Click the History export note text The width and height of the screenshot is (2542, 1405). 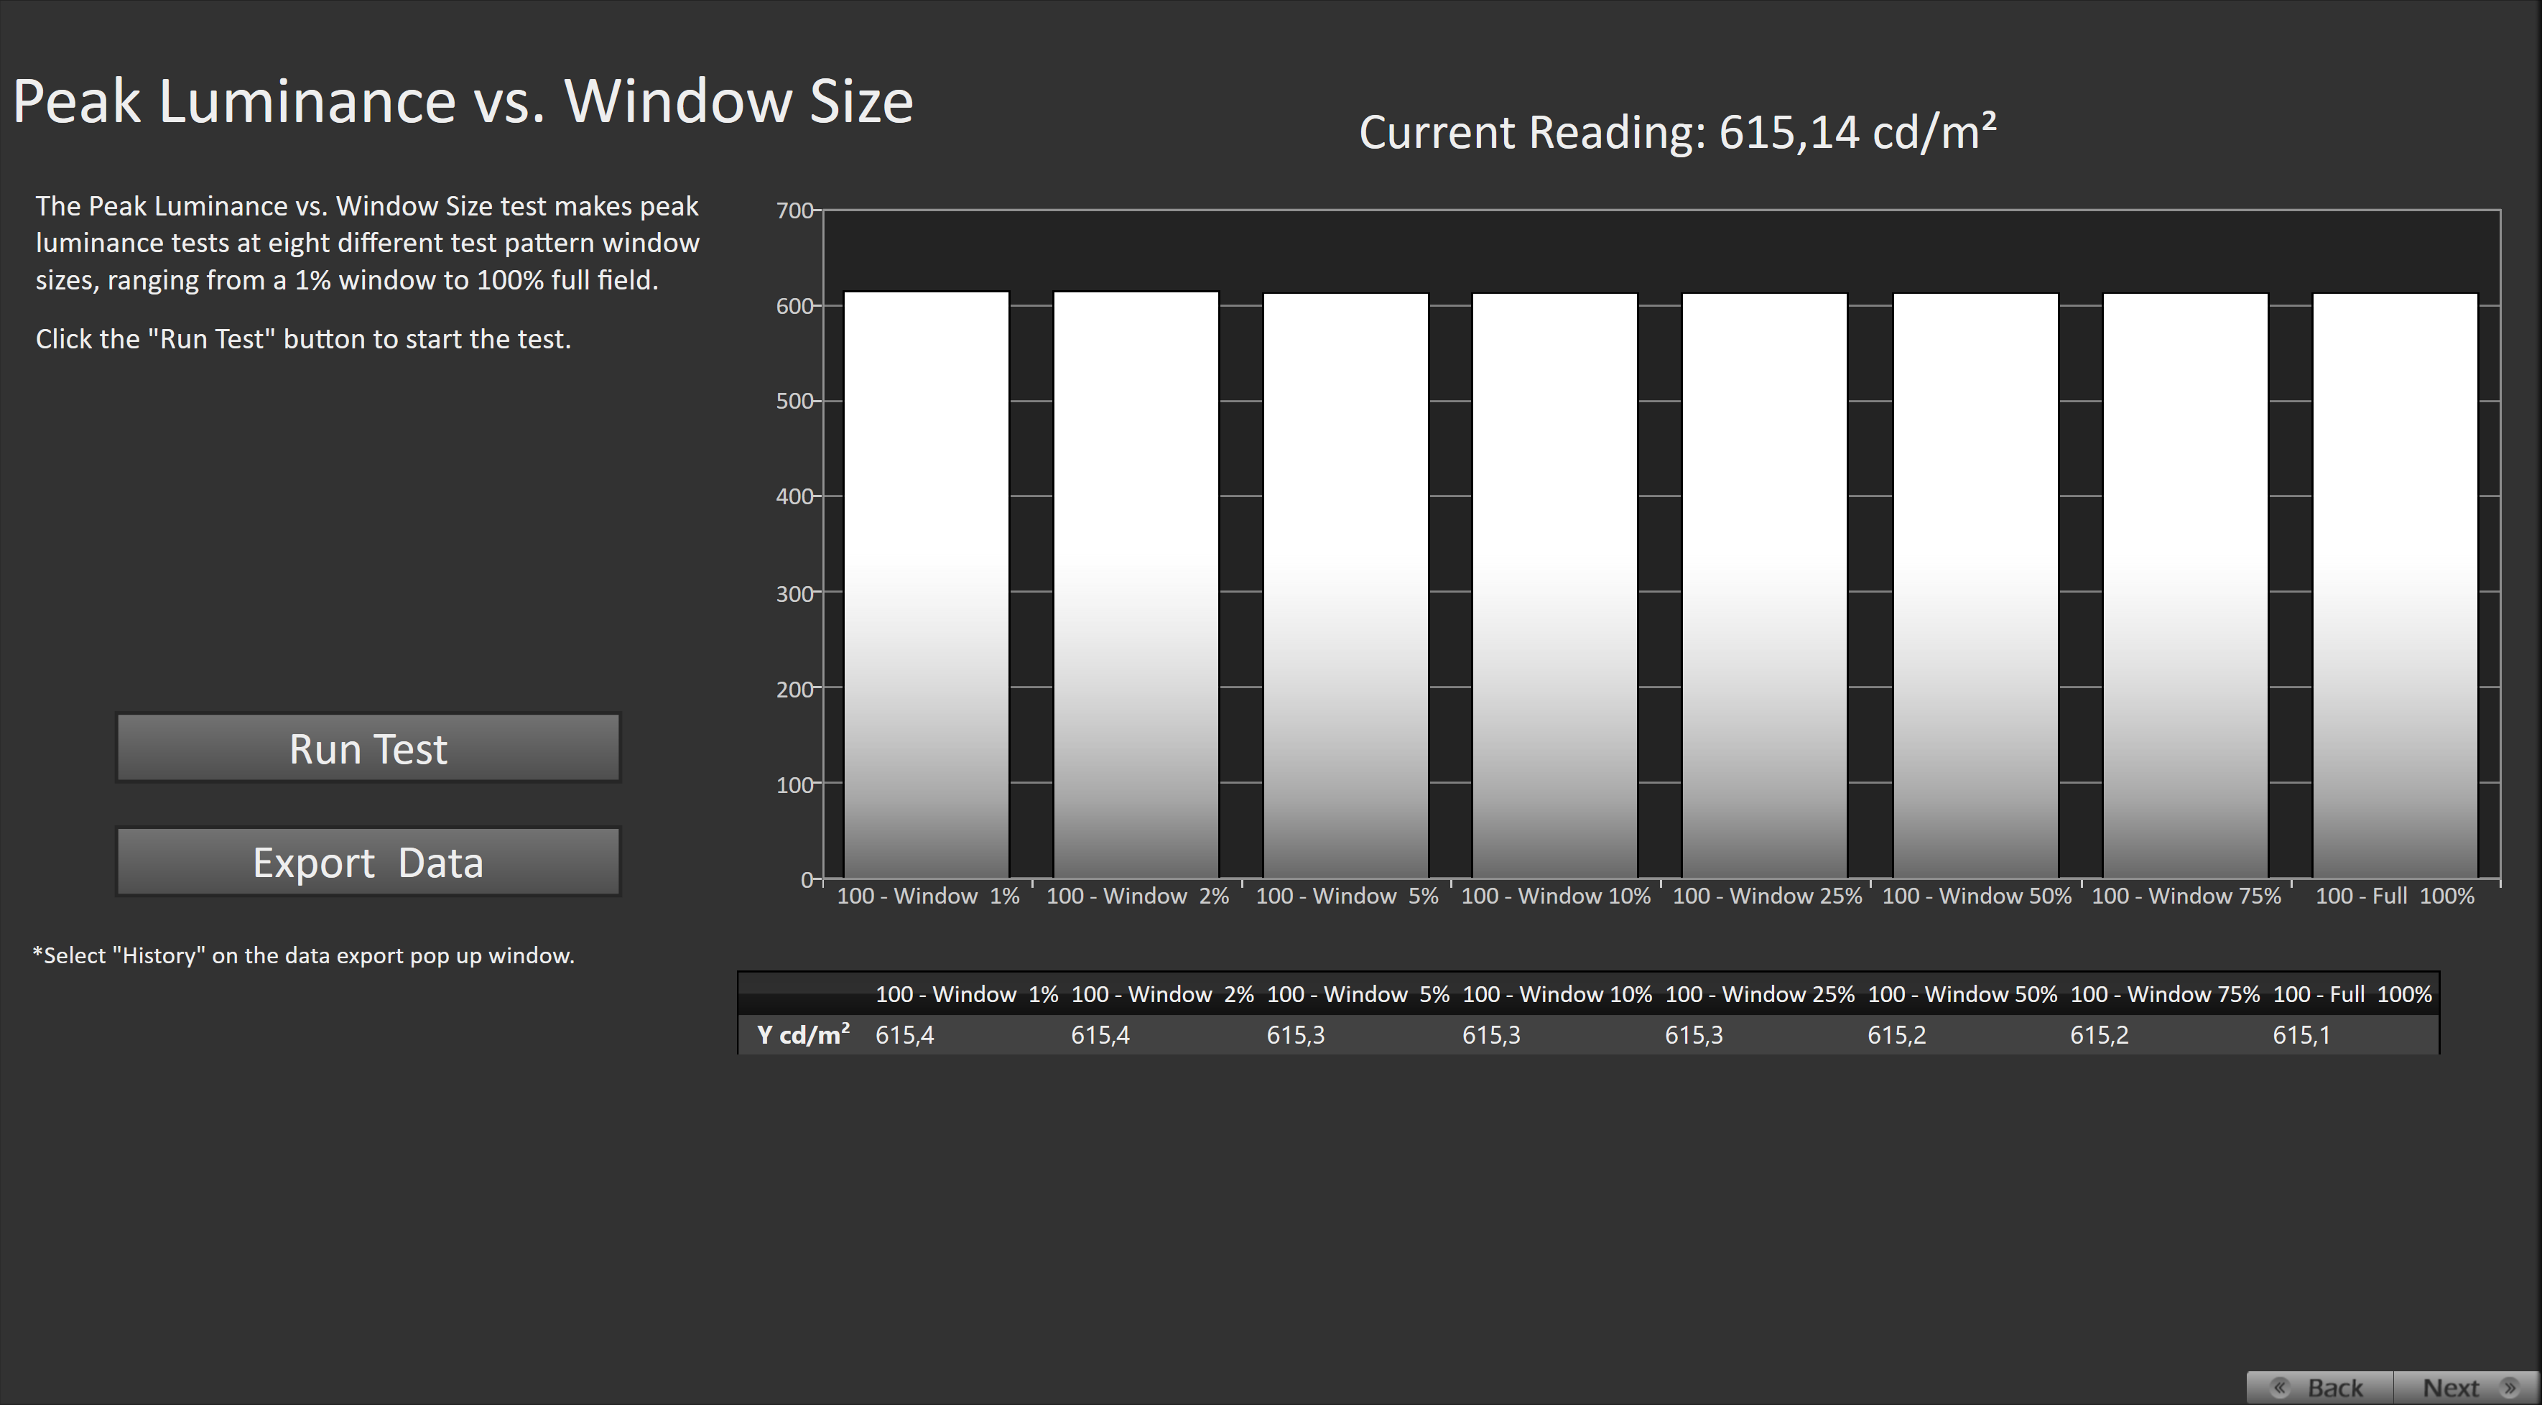pos(304,955)
